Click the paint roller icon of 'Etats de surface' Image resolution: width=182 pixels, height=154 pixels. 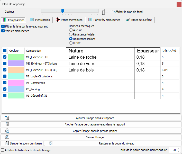pyautogui.click(x=128, y=20)
